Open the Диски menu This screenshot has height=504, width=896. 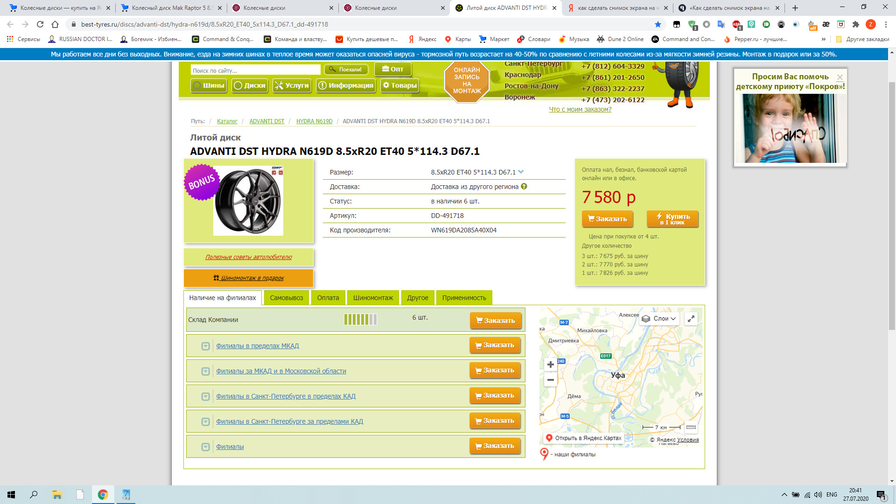point(250,85)
